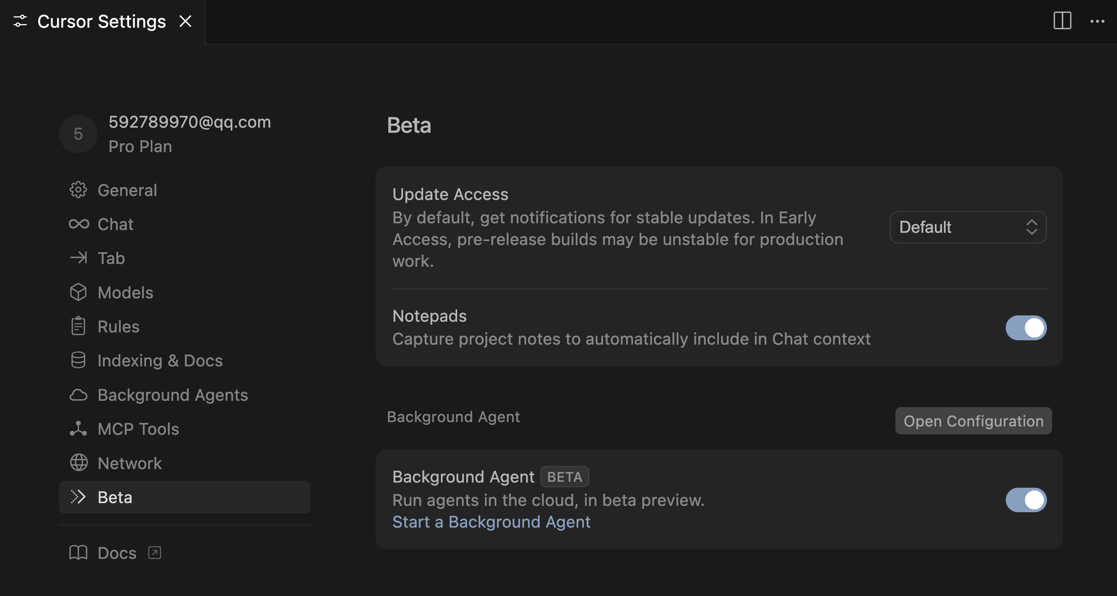Open the Update Access Default dropdown
The width and height of the screenshot is (1117, 596).
(x=967, y=227)
